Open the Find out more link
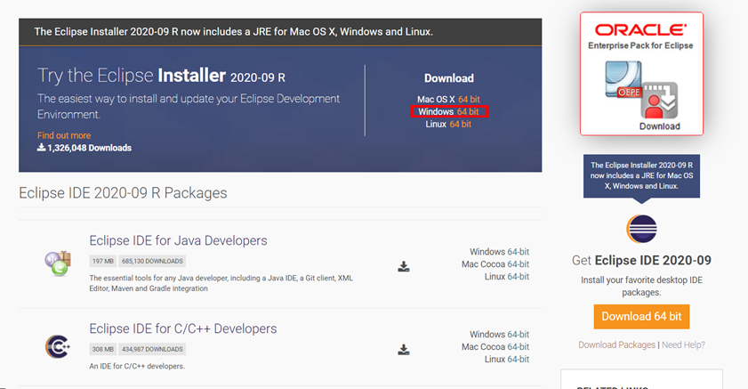748x389 pixels. (x=64, y=135)
